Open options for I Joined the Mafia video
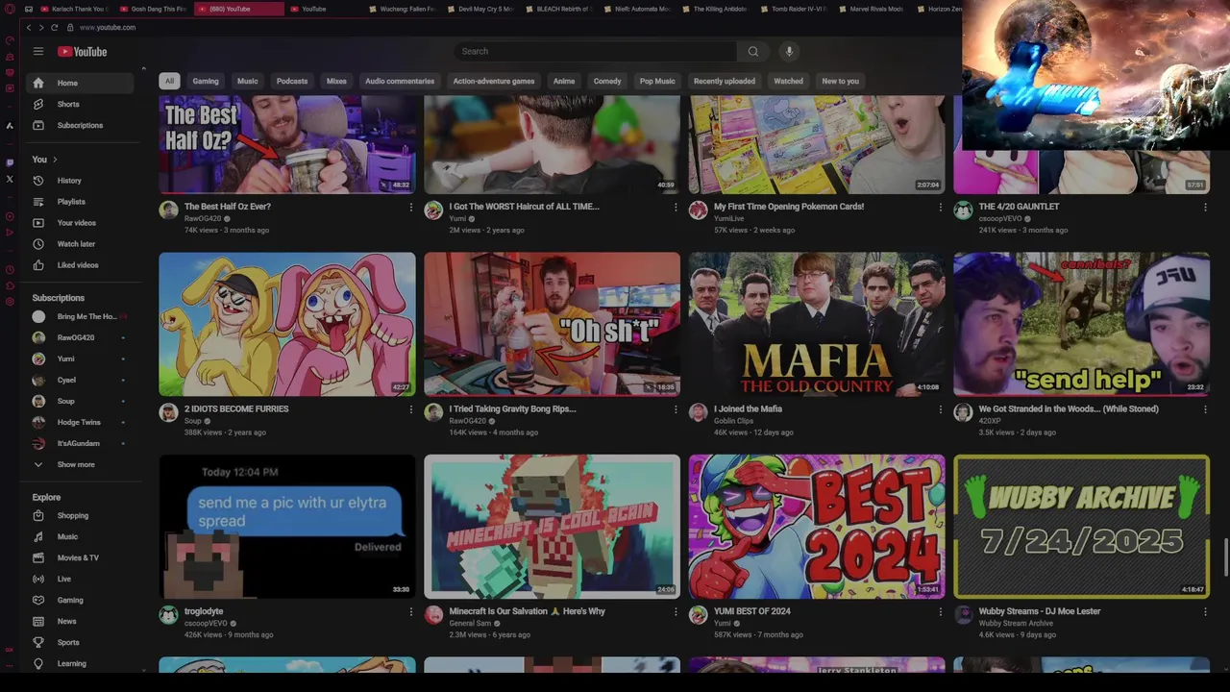 click(941, 409)
